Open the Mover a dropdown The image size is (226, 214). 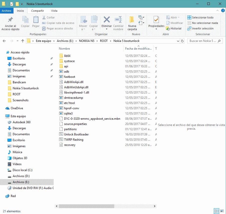point(83,27)
